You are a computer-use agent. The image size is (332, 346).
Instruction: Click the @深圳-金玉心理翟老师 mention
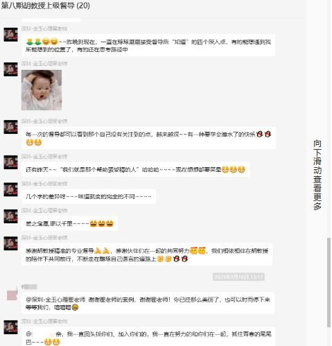(55, 300)
